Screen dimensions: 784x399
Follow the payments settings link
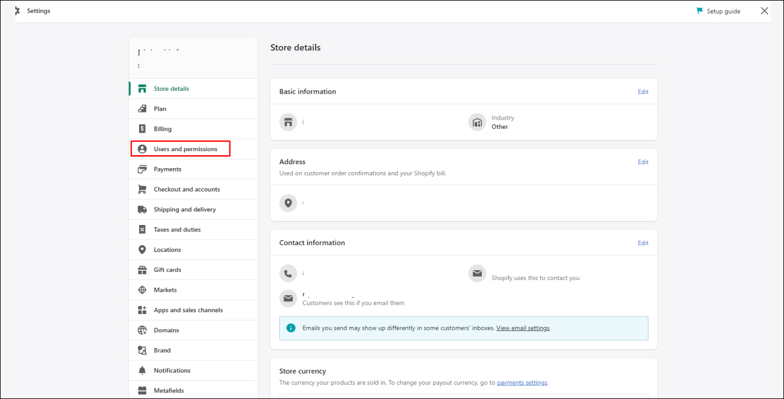(522, 383)
